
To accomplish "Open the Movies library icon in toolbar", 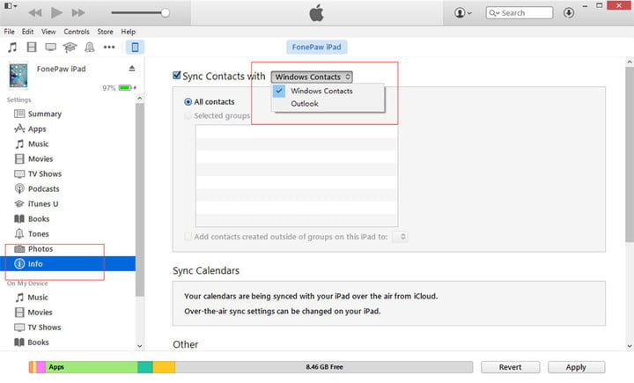I will (x=32, y=47).
